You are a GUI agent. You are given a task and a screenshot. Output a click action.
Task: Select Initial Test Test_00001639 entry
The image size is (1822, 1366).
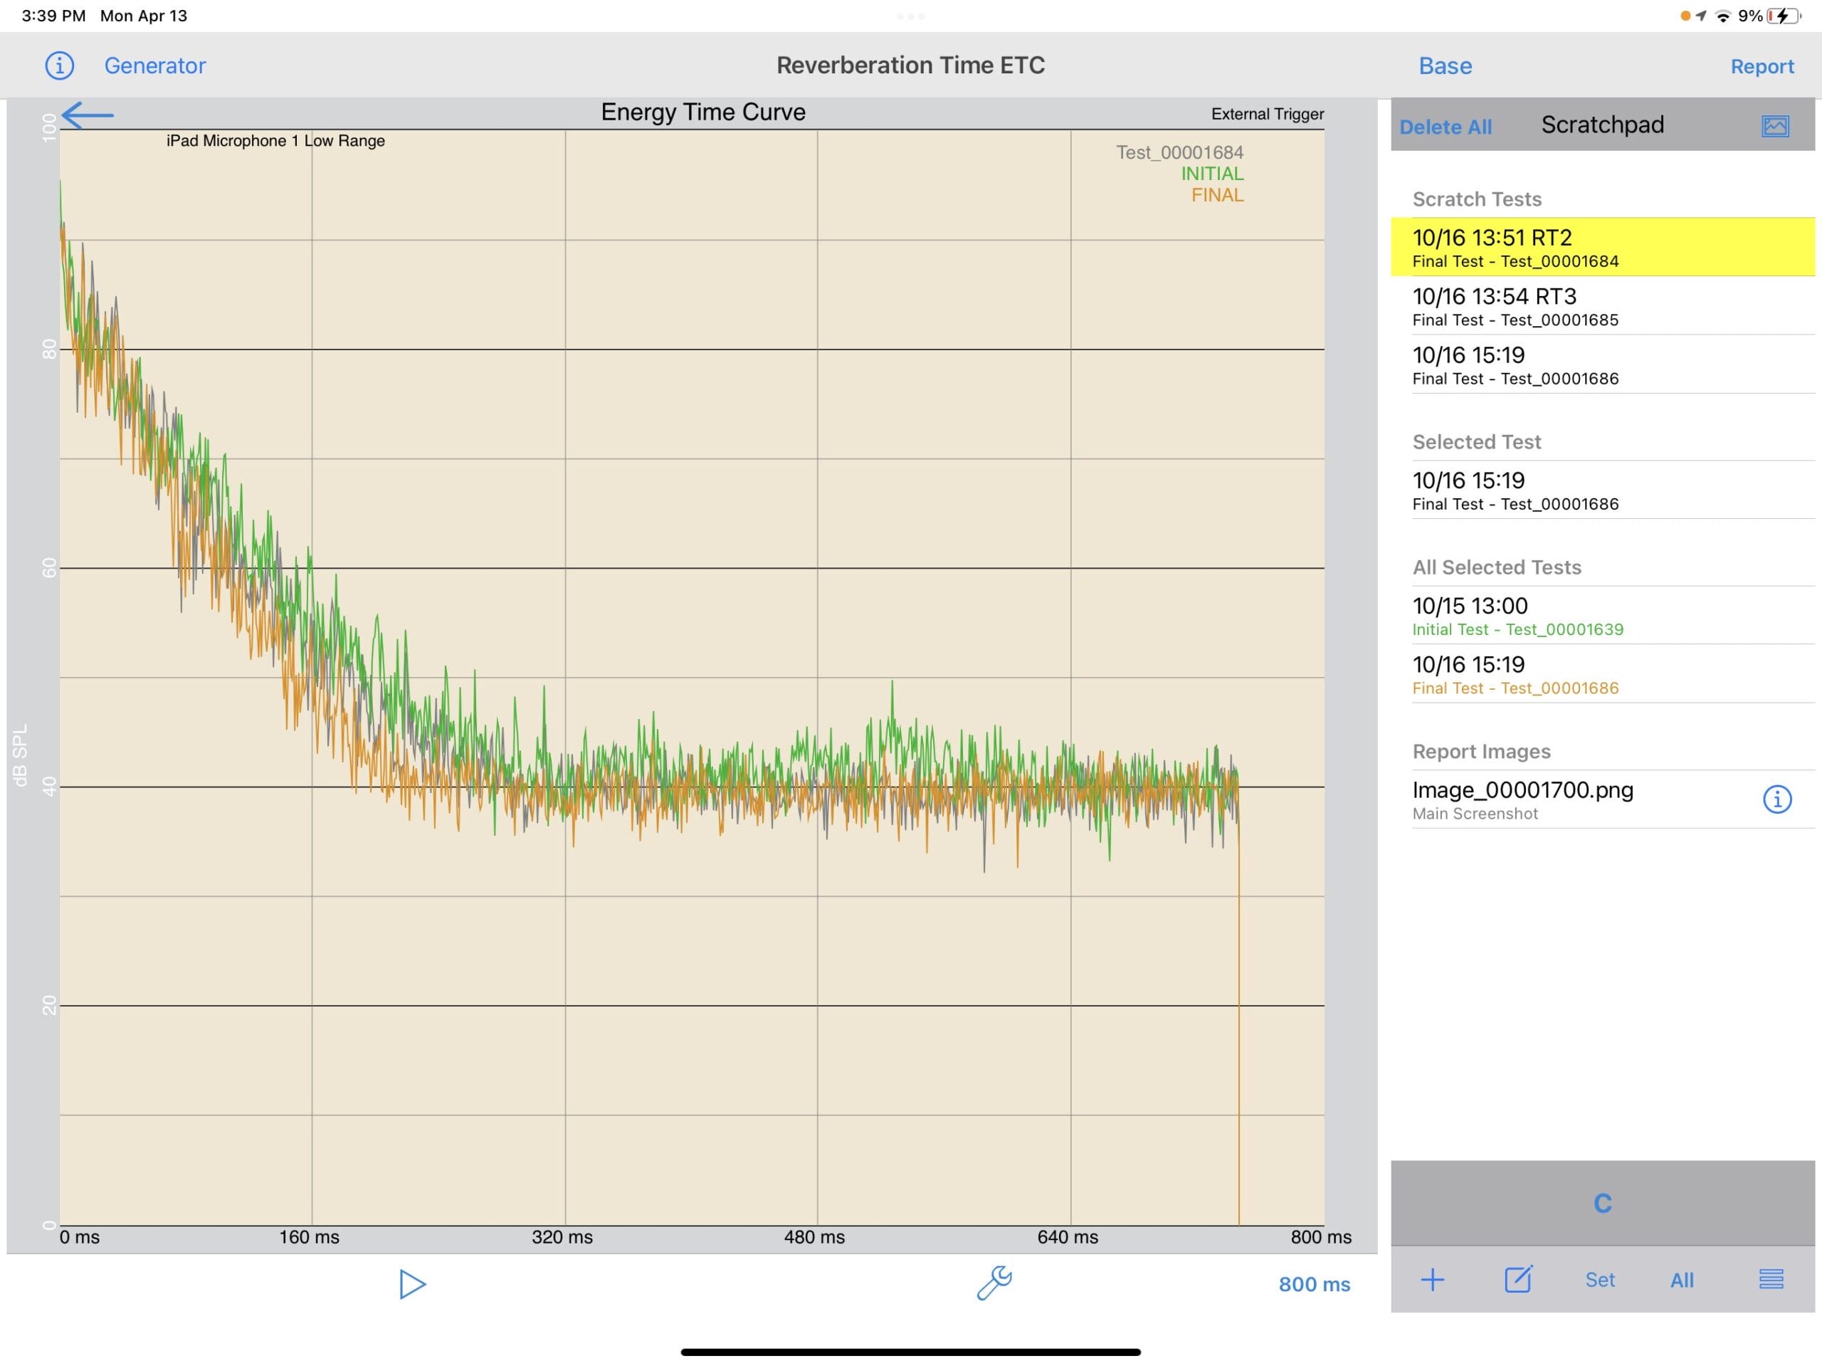point(1601,616)
